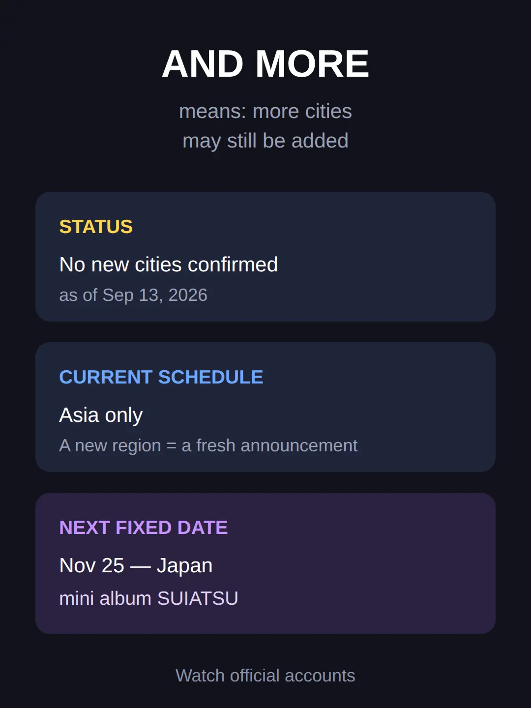The height and width of the screenshot is (708, 531).
Task: Select the 'means: more cities' subtitle line
Action: [x=265, y=111]
